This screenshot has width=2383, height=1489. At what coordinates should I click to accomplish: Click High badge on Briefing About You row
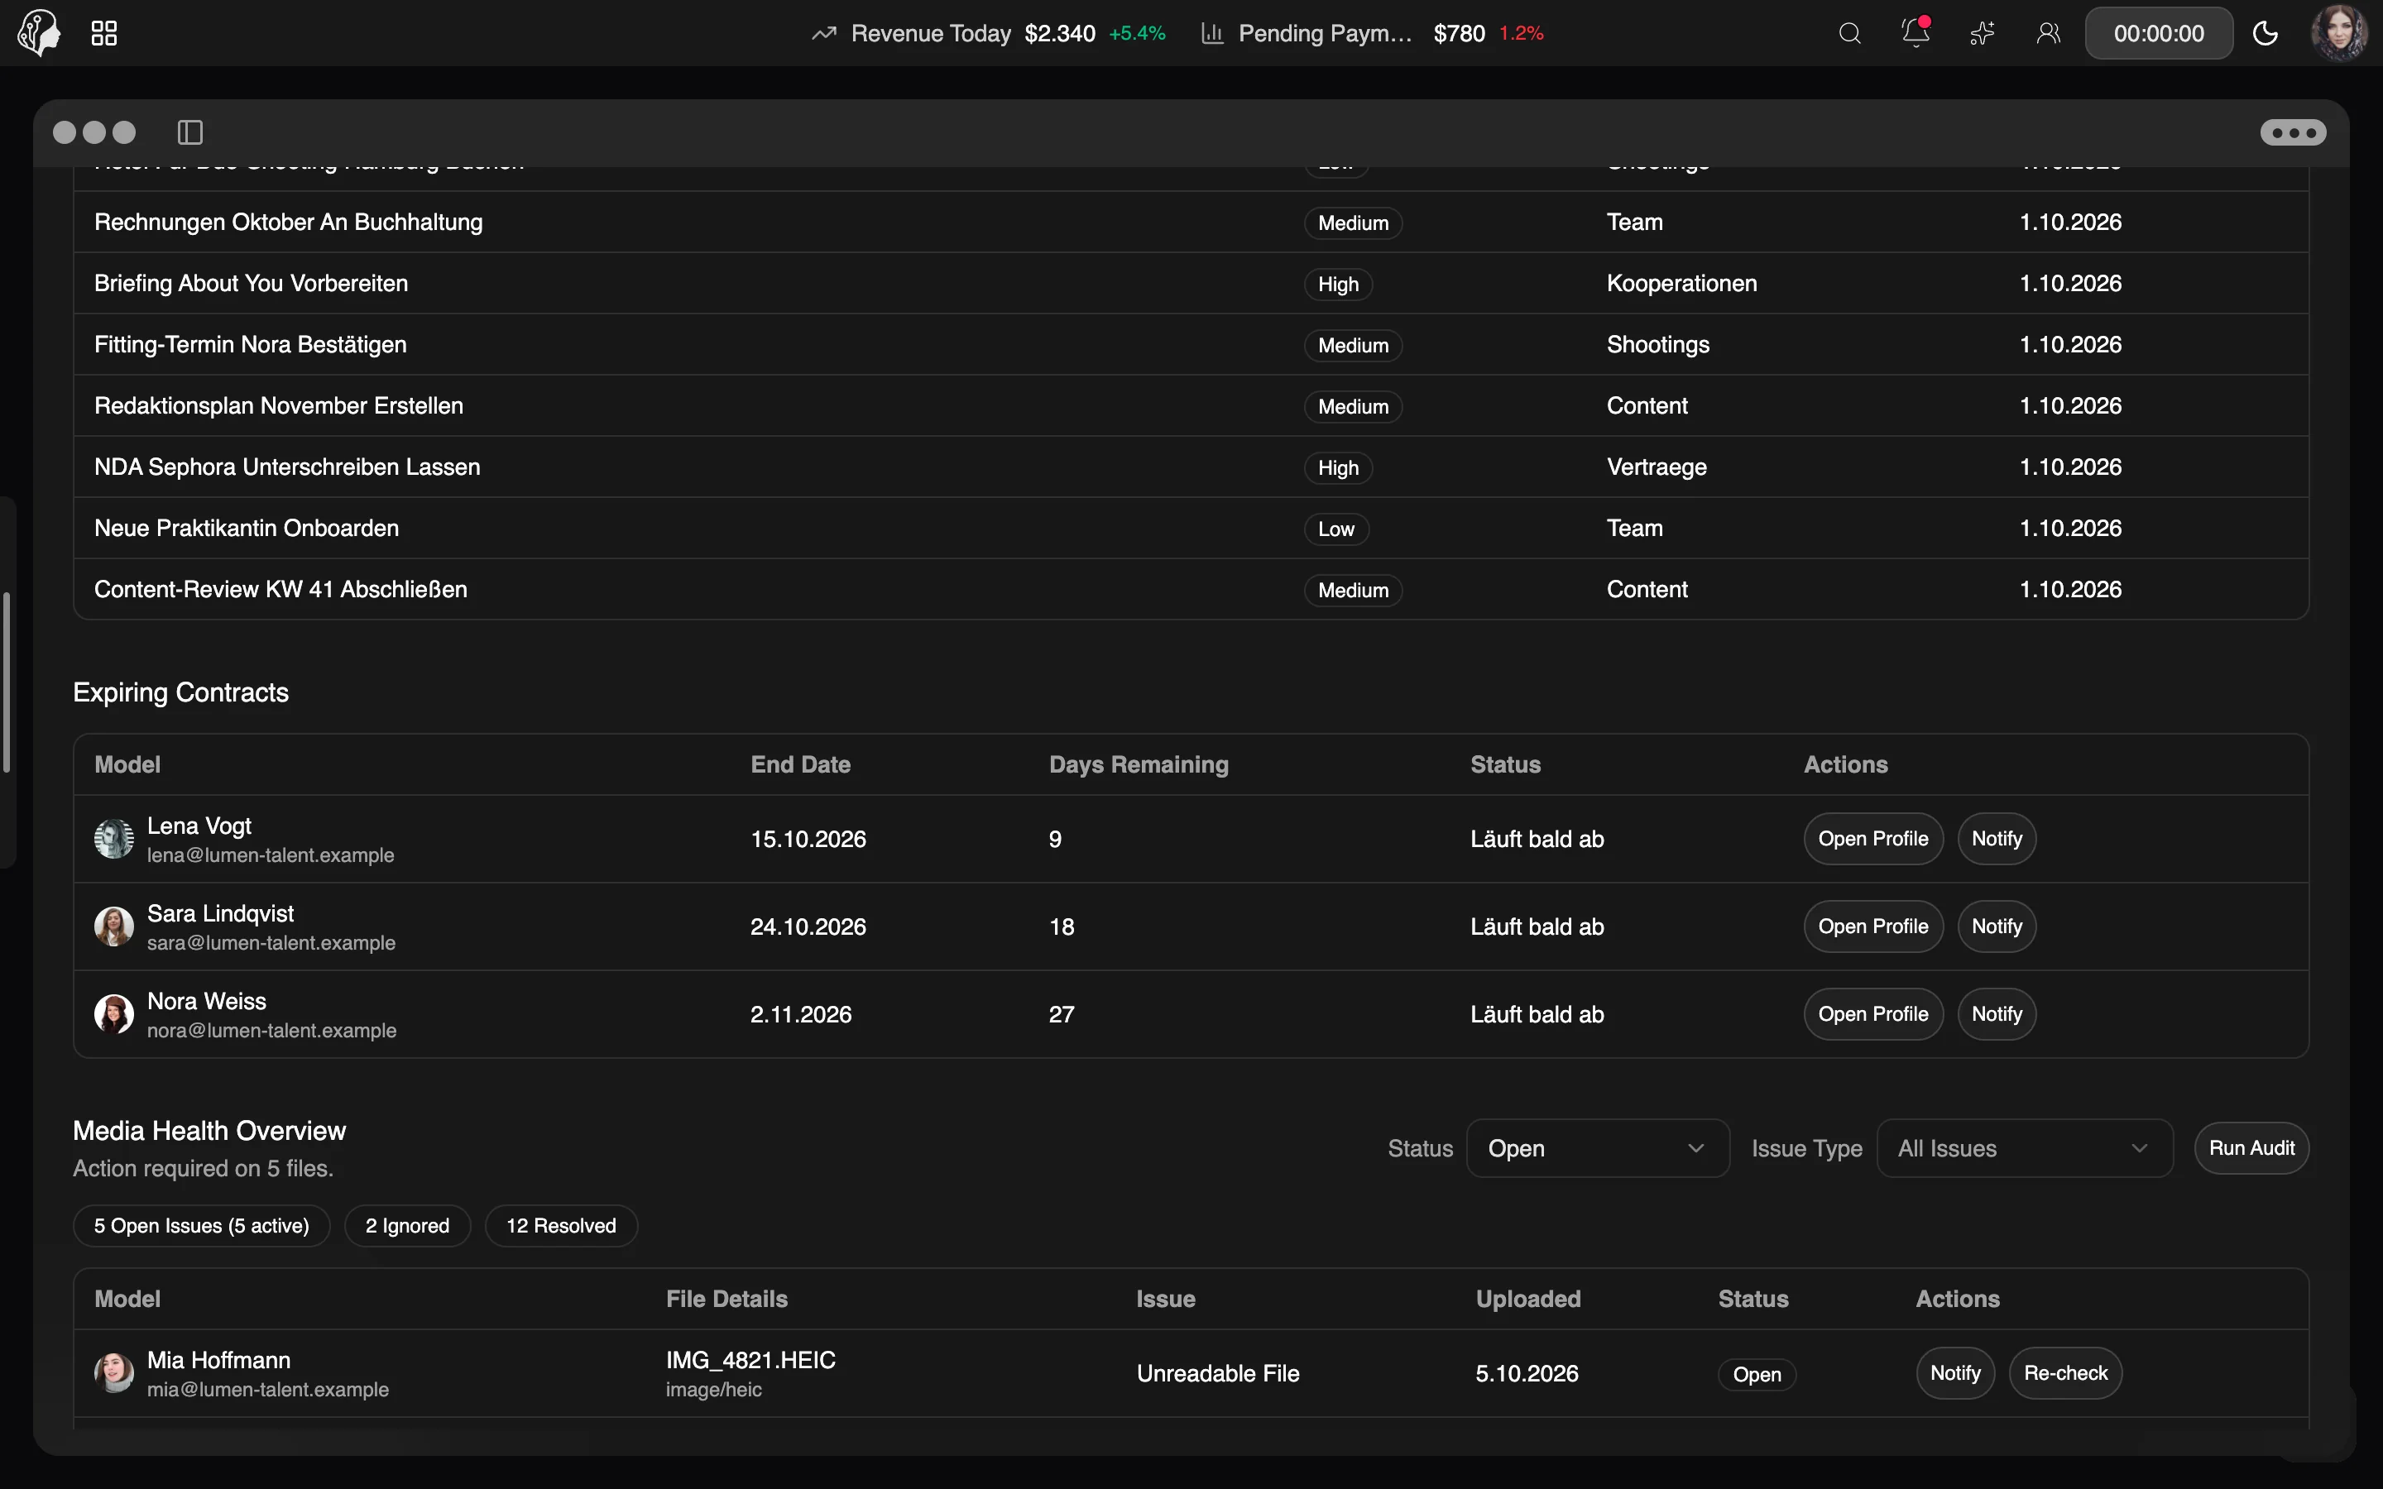pos(1338,285)
